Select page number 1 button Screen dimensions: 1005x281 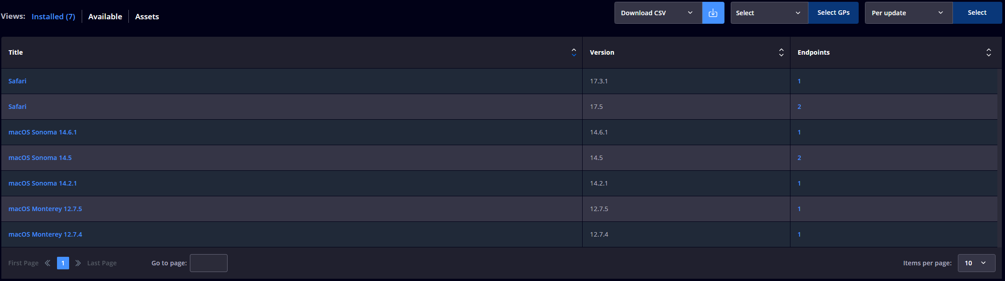(63, 263)
